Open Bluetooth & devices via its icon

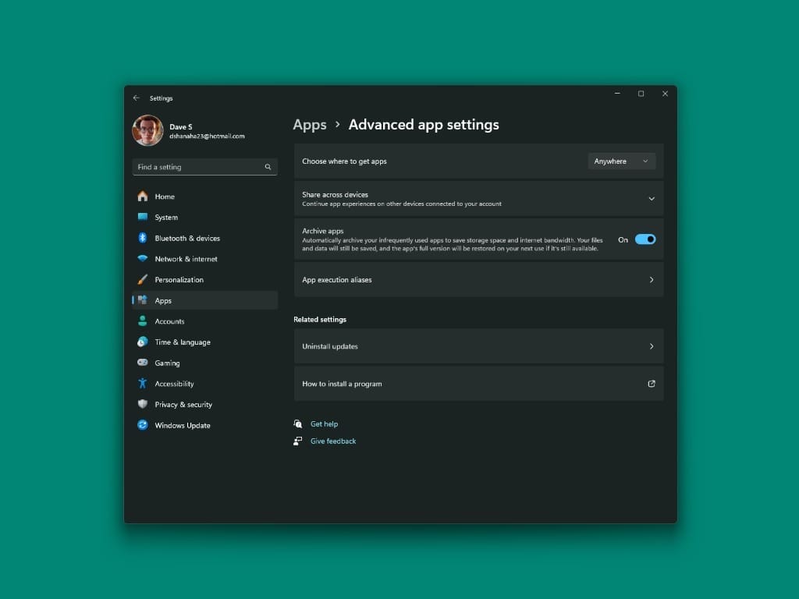point(144,238)
